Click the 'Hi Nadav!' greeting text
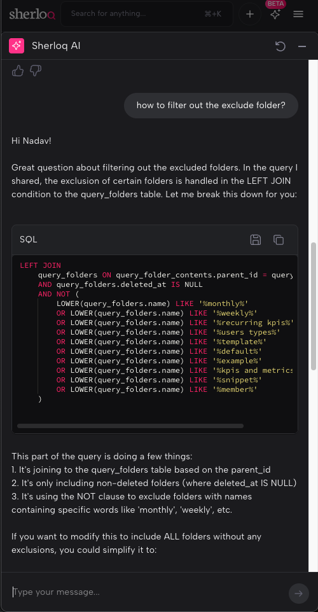The height and width of the screenshot is (612, 318). coord(31,141)
